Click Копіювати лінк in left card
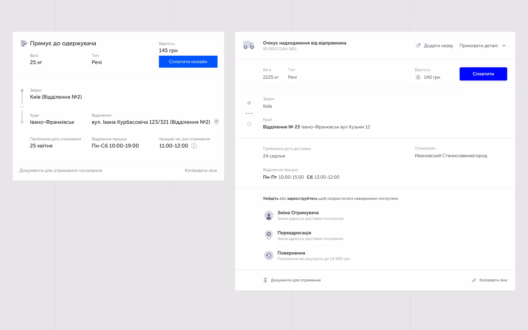This screenshot has height=330, width=528. click(201, 170)
